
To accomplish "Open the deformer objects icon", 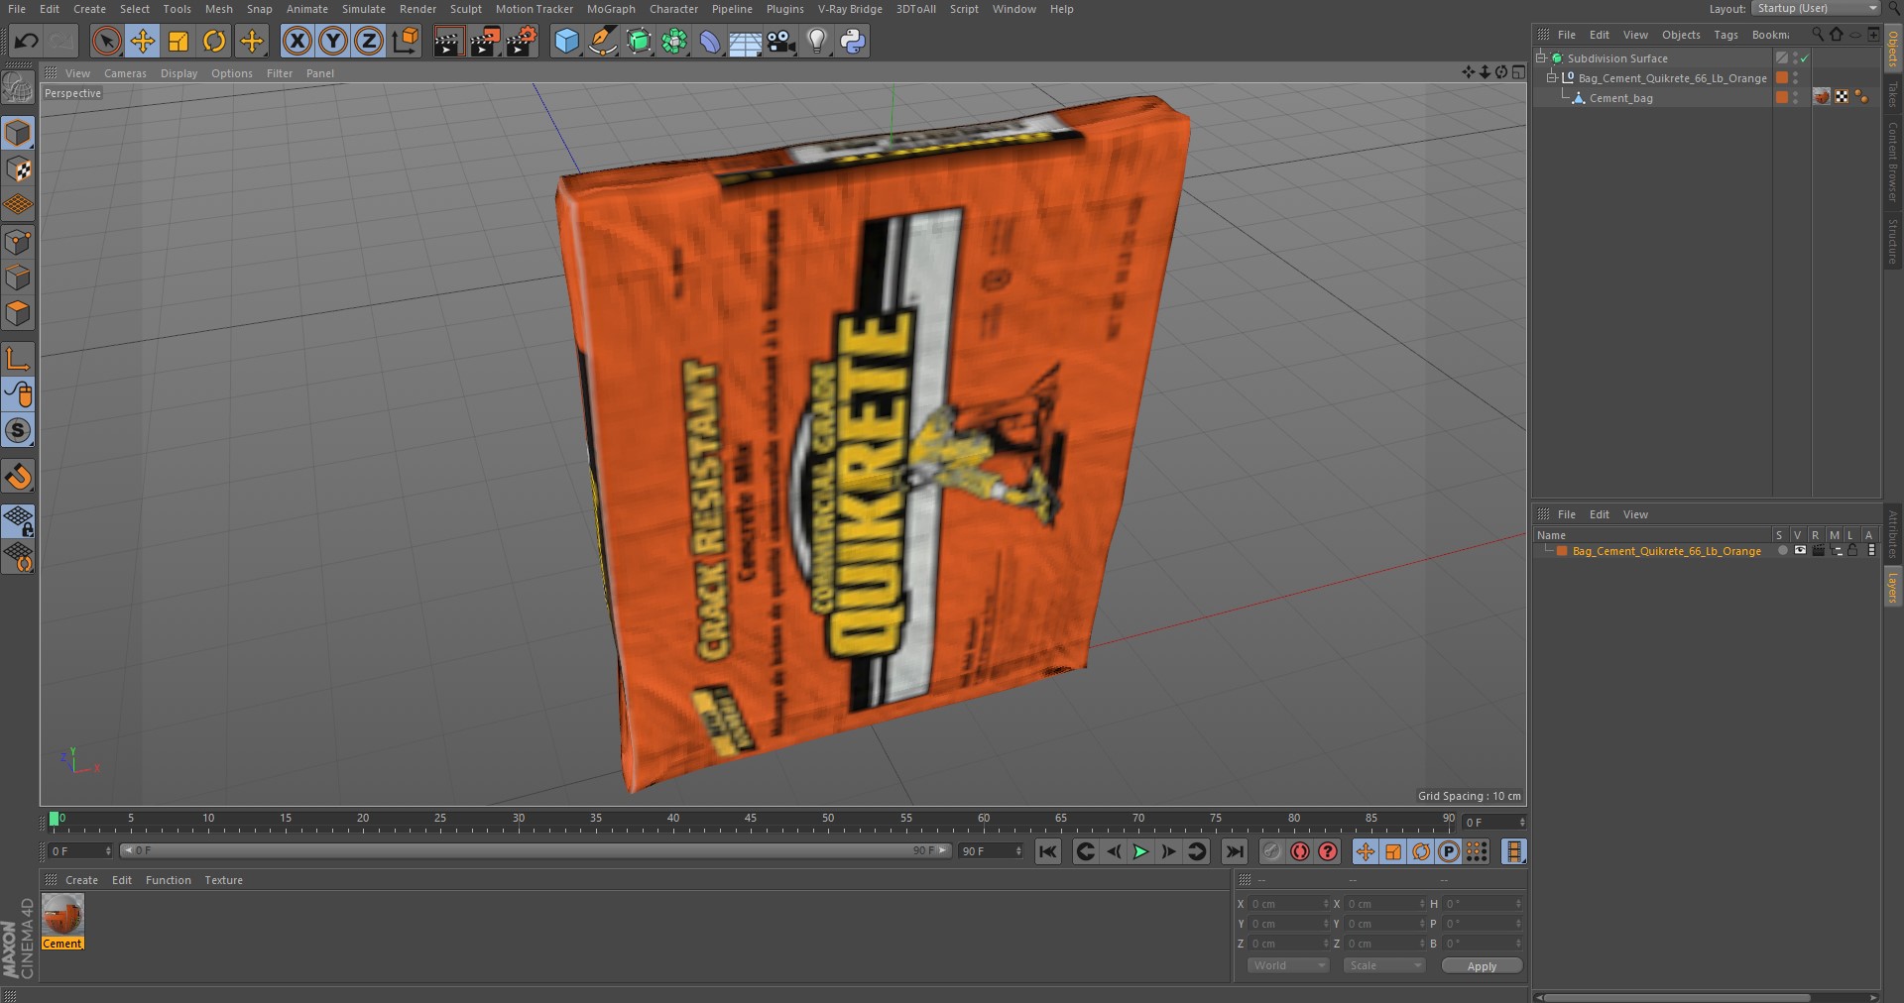I will (710, 41).
